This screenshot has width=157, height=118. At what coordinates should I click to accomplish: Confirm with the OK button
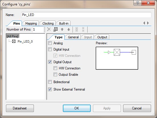(77, 108)
